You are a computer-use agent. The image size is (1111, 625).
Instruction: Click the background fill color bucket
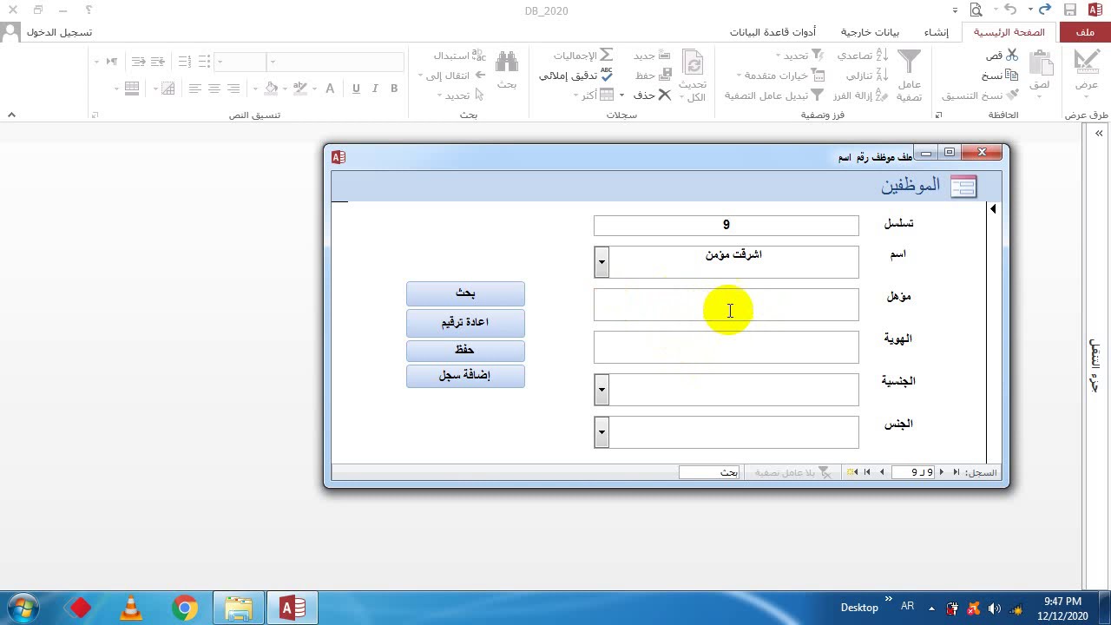click(x=272, y=89)
